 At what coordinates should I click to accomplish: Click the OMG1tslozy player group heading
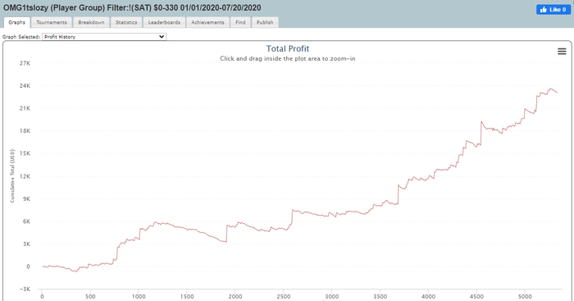point(132,7)
